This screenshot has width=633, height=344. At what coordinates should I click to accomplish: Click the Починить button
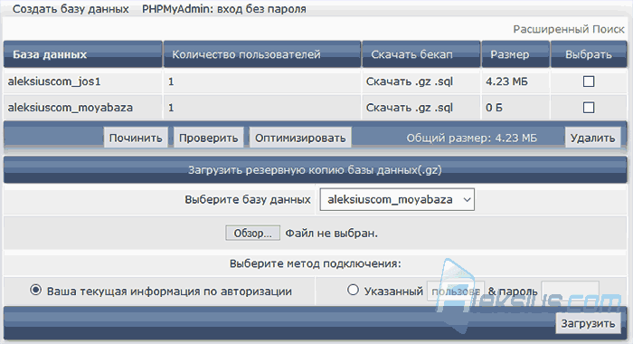136,138
